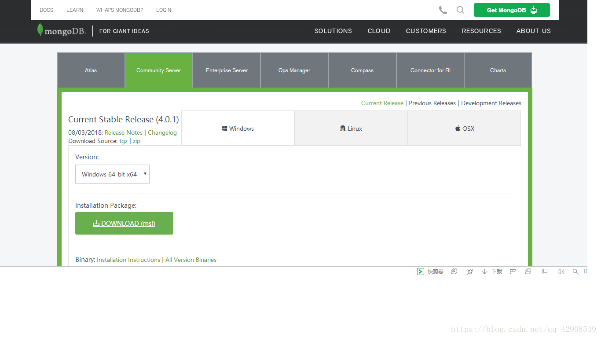Screen dimensions: 601x338
Task: Open the RESOURCES menu
Action: pyautogui.click(x=481, y=31)
